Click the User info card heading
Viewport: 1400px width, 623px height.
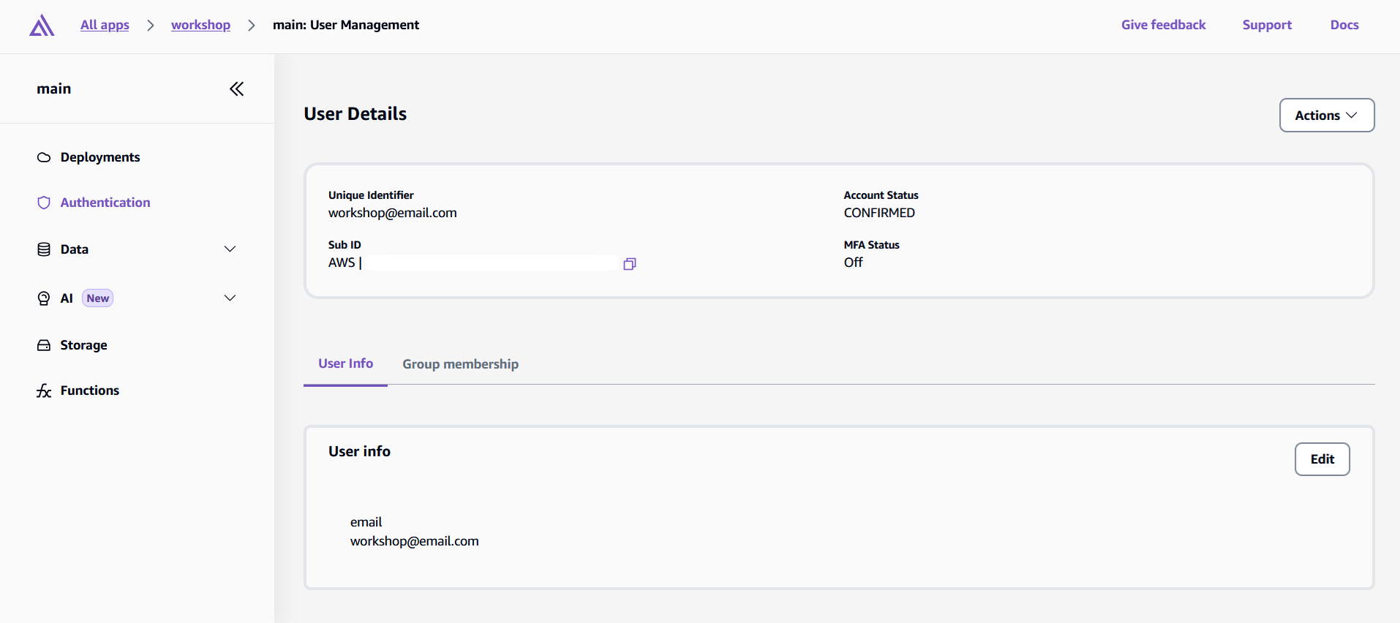pos(359,451)
